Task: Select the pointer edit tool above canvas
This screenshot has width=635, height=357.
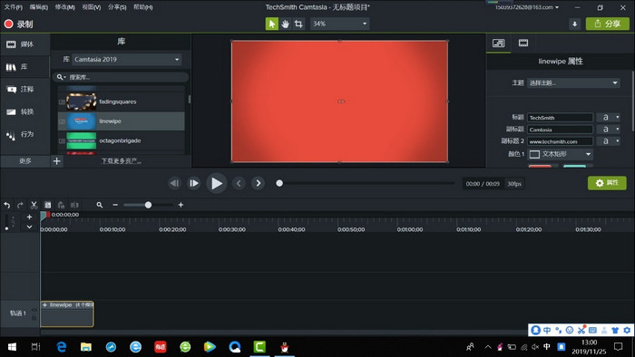Action: pos(272,24)
